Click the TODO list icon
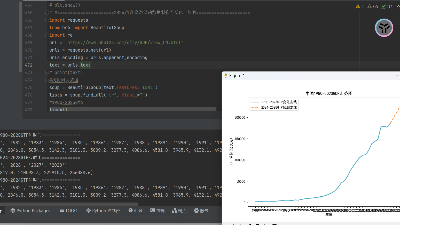This screenshot has width=448, height=225. pyautogui.click(x=62, y=211)
